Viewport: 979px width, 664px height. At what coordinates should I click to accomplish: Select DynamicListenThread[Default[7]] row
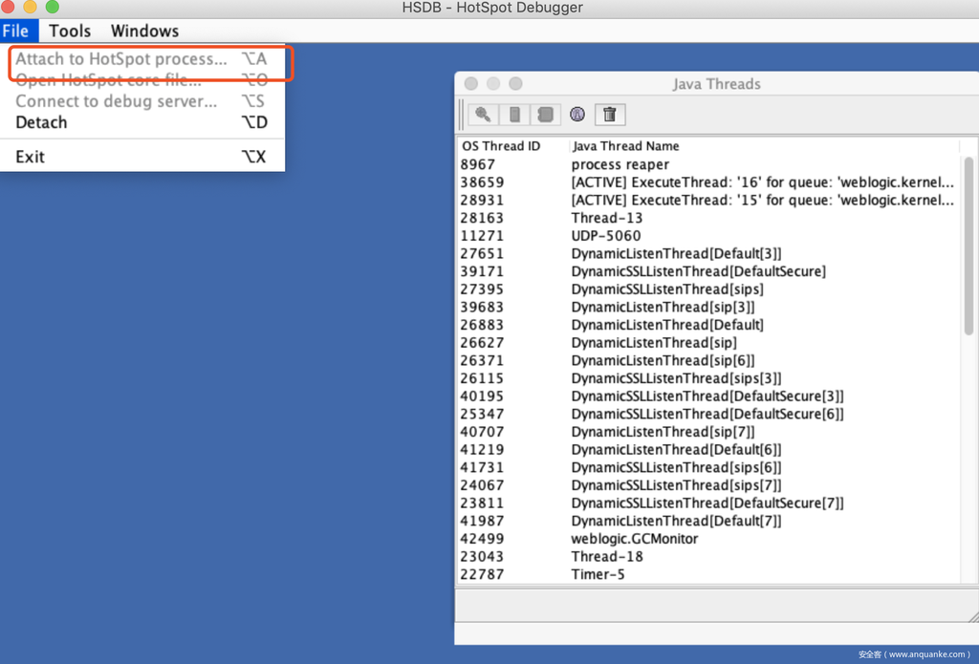tap(708, 521)
